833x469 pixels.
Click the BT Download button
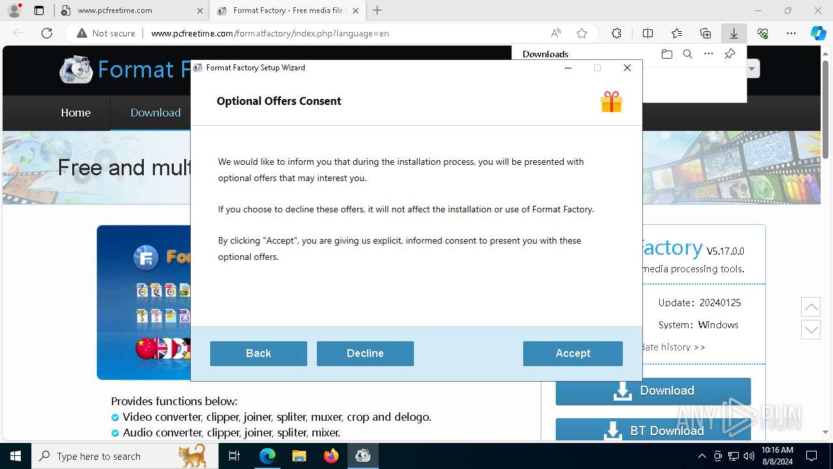(x=653, y=430)
